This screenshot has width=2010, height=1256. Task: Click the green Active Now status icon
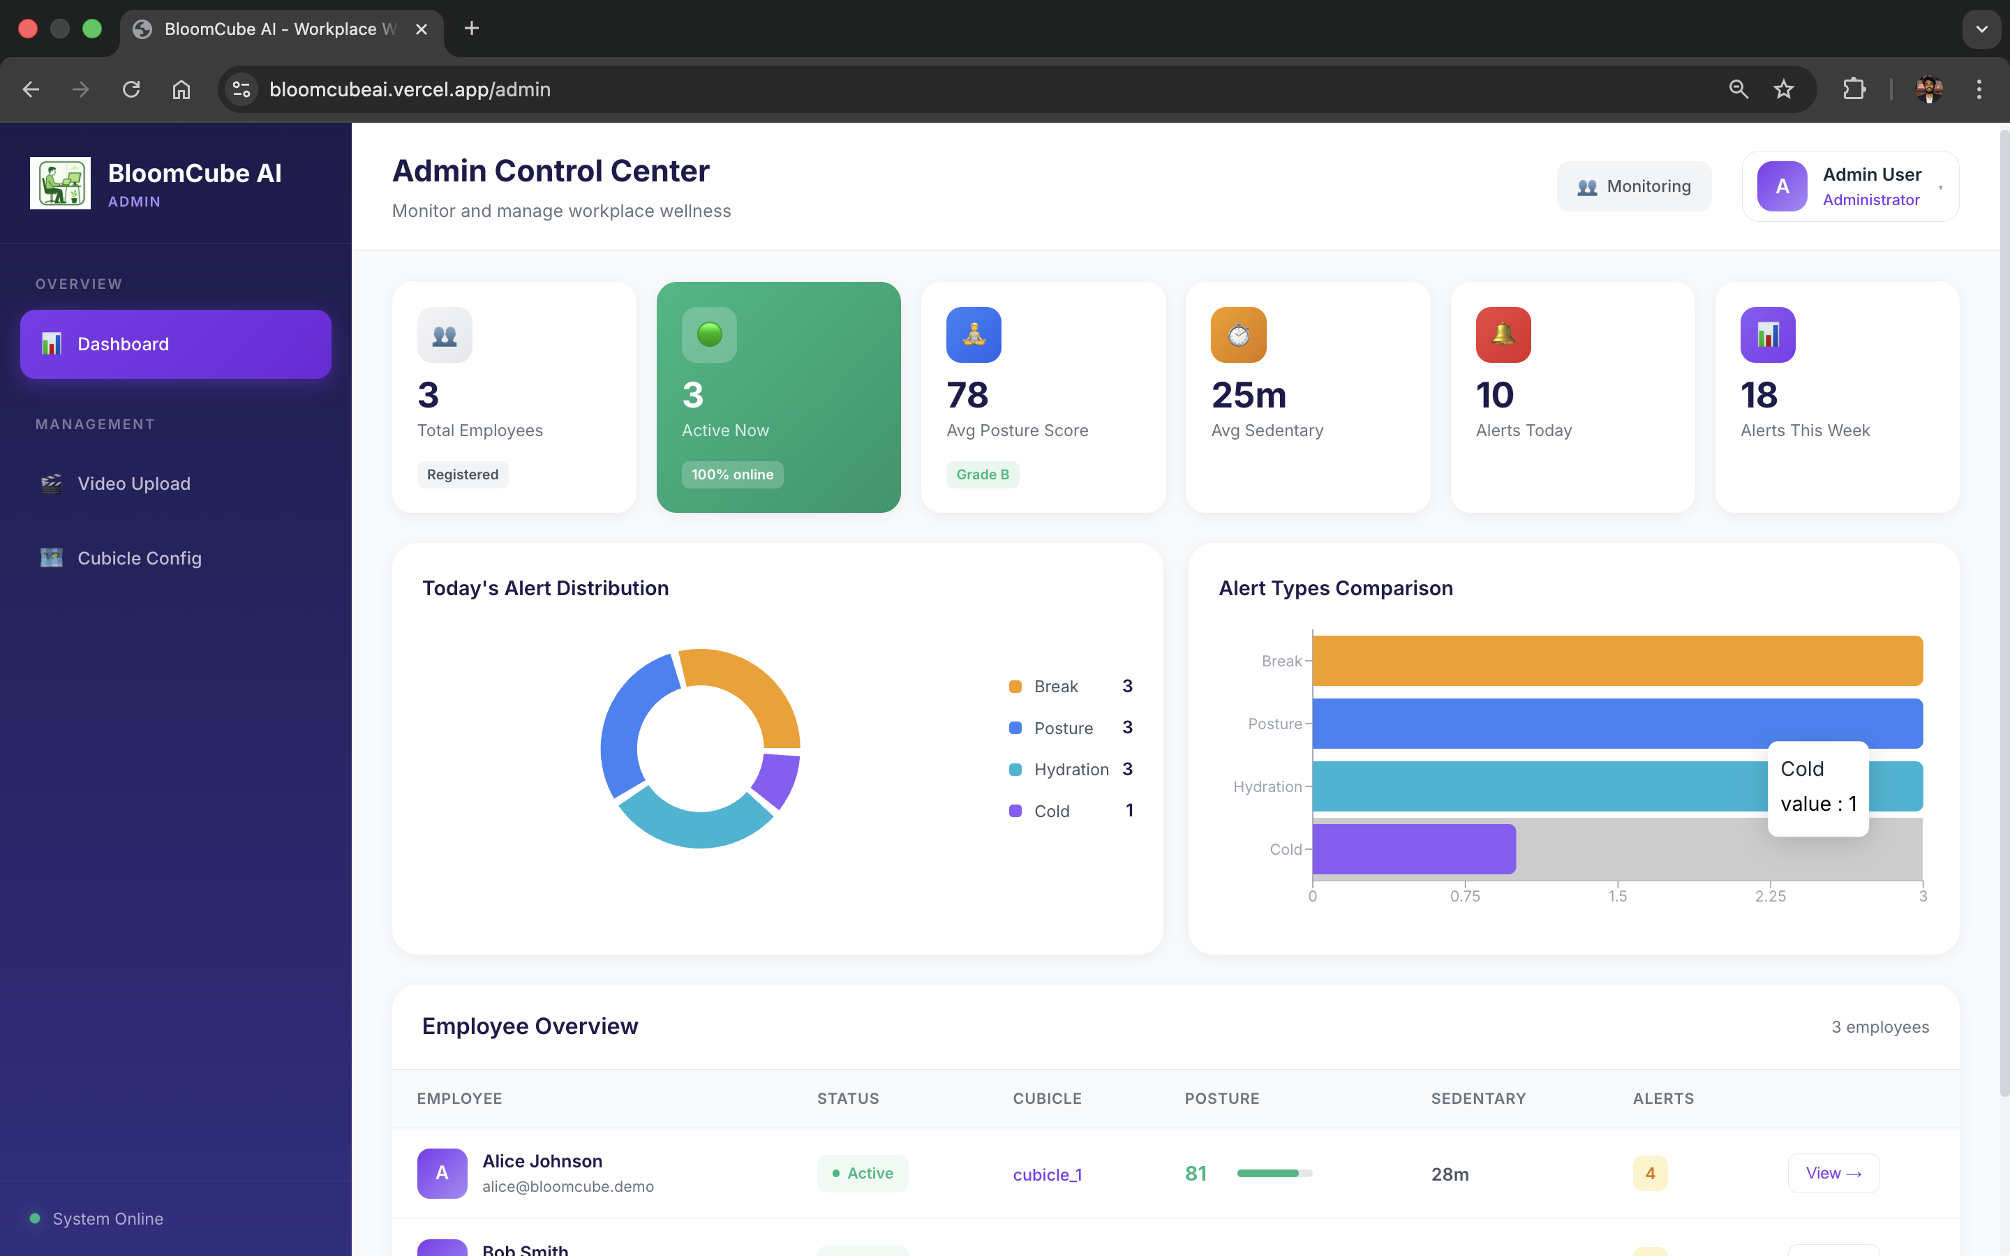coord(708,335)
